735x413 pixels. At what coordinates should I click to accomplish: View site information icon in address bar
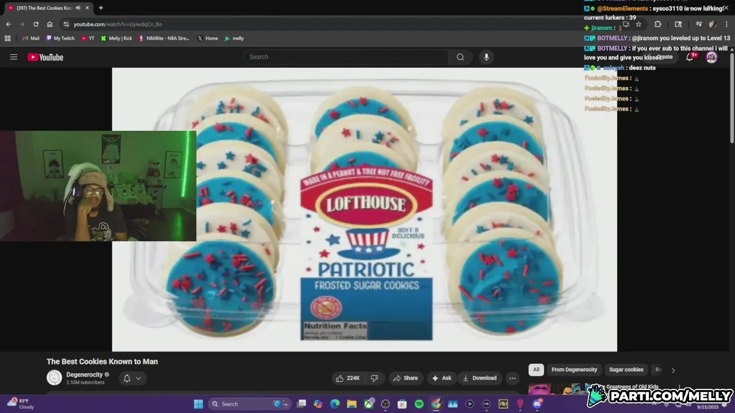click(66, 24)
